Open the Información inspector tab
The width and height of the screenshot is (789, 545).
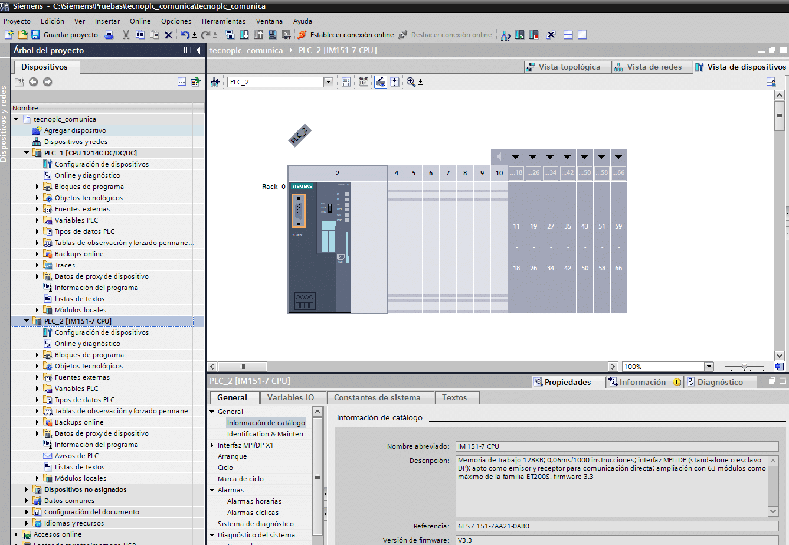coord(644,382)
